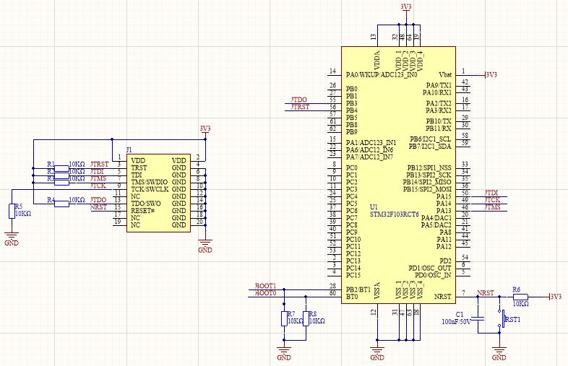Click the VSSA pin name on U1
This screenshot has width=568, height=366.
[x=377, y=291]
